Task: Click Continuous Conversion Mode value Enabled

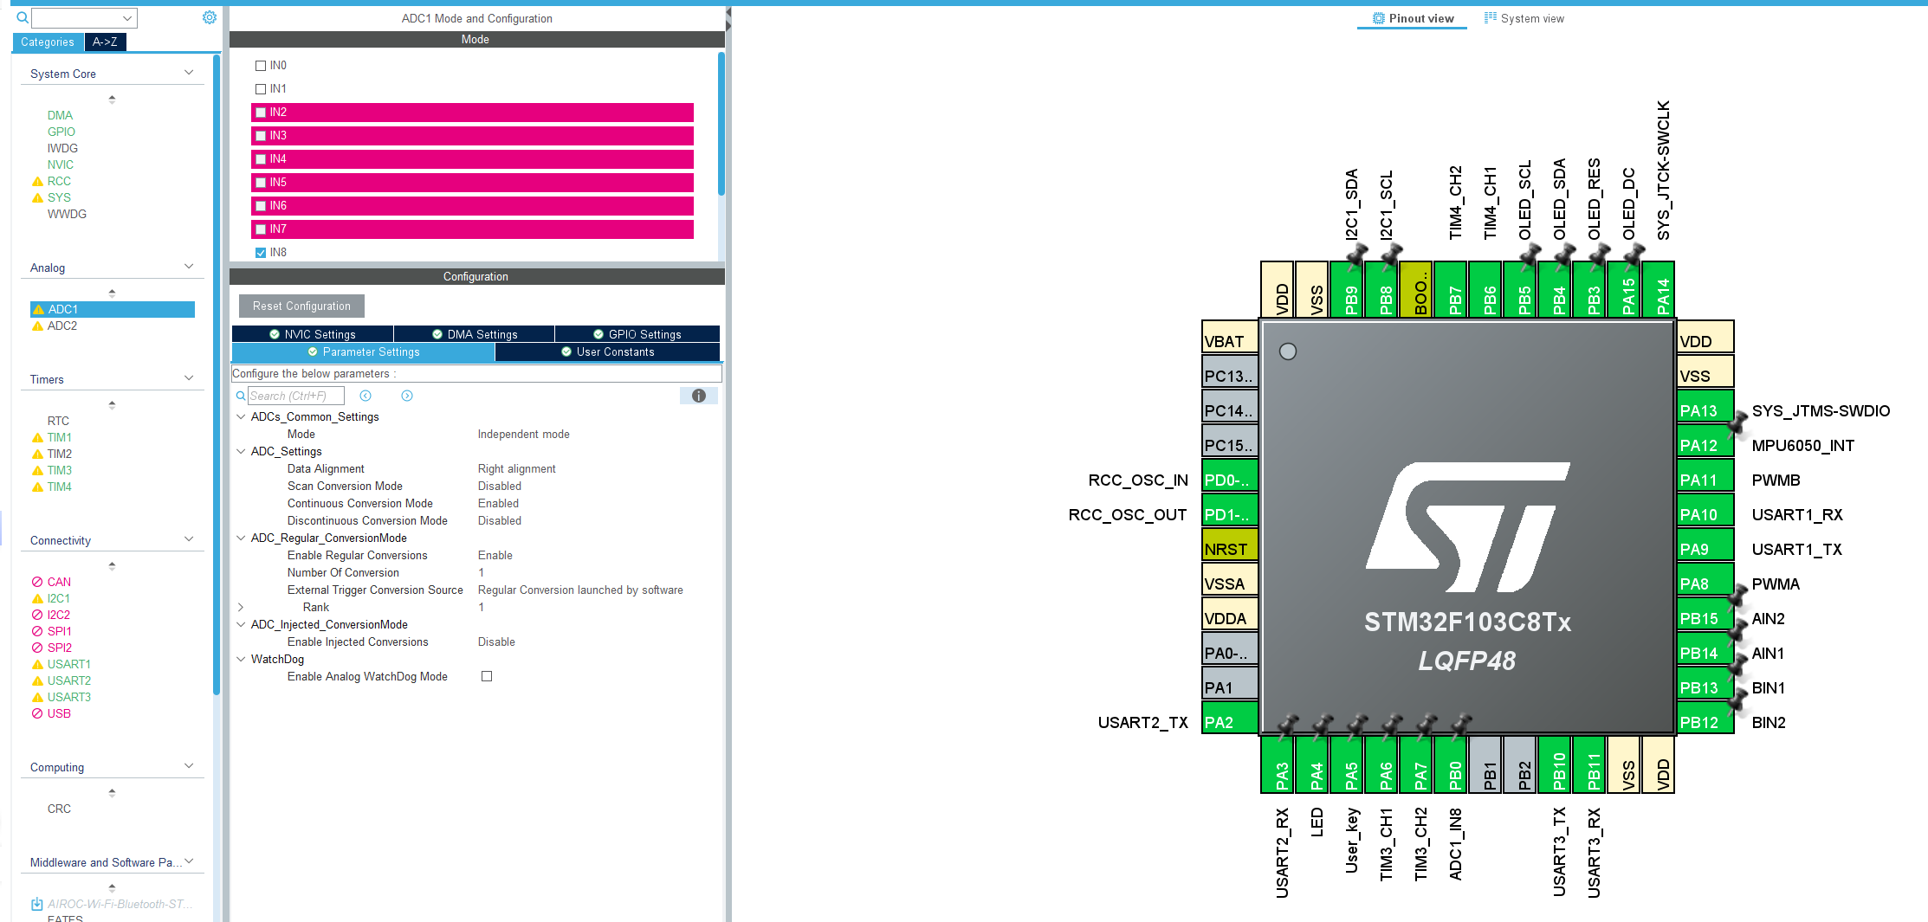Action: [x=499, y=503]
